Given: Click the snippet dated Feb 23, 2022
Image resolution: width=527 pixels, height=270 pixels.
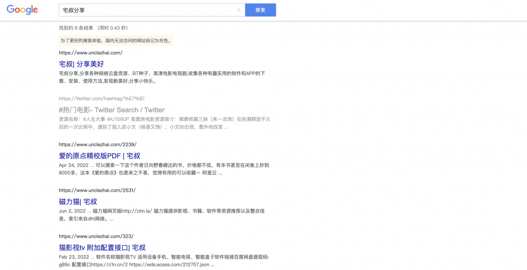Looking at the screenshot, I should 164,261.
